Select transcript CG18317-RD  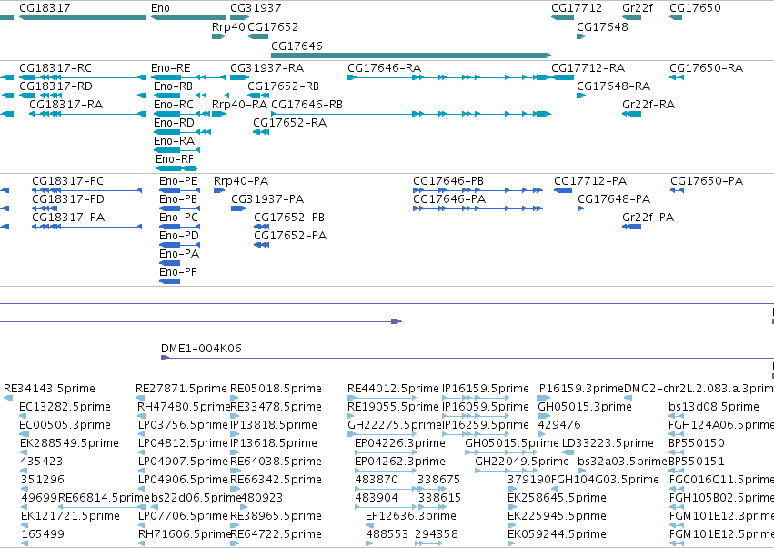tap(55, 86)
